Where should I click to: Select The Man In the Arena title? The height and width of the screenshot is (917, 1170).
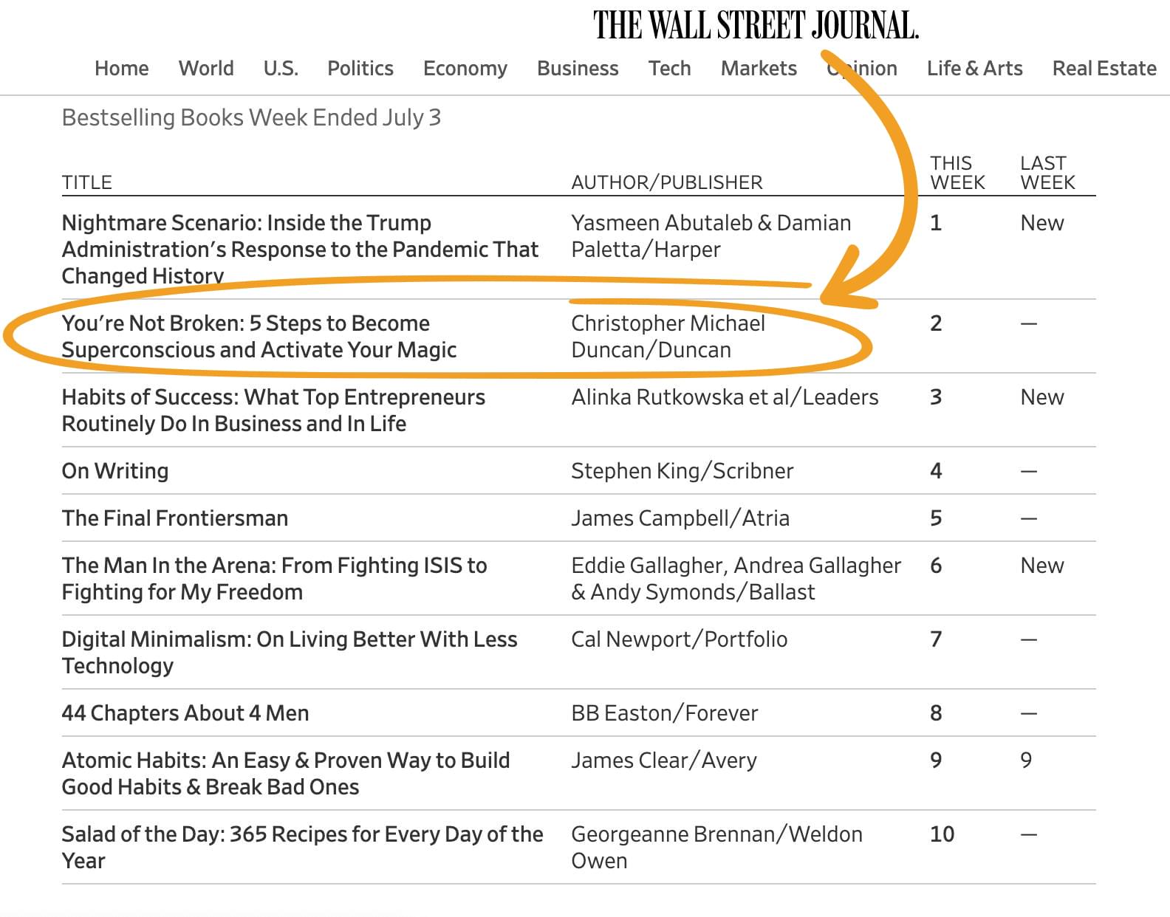point(275,579)
